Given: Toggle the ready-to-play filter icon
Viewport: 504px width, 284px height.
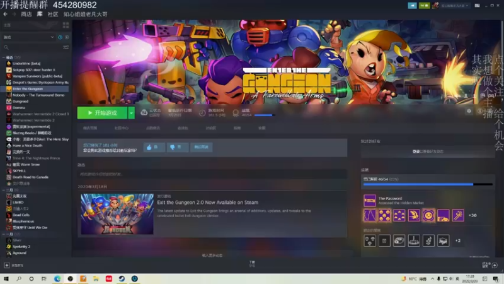Looking at the screenshot, I should [x=67, y=37].
